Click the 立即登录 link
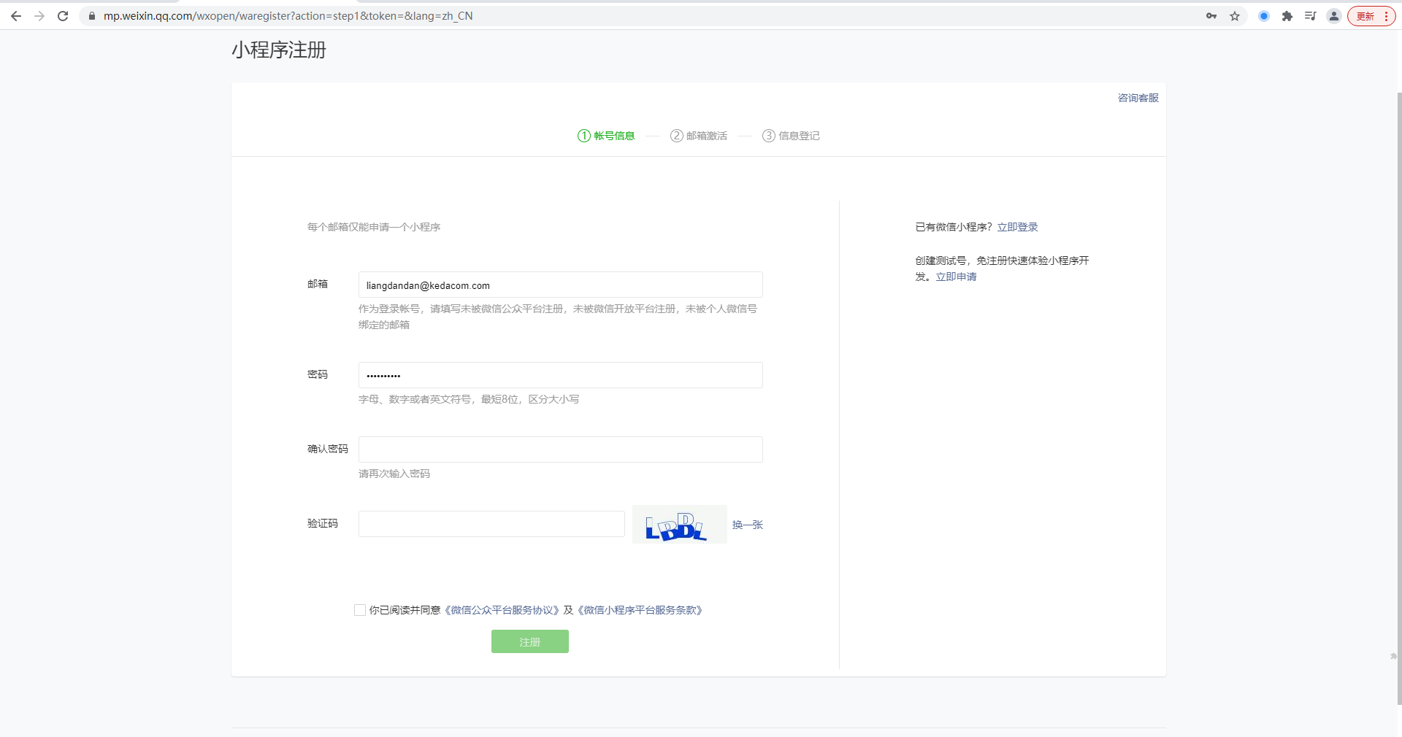The width and height of the screenshot is (1402, 737). coord(1018,227)
